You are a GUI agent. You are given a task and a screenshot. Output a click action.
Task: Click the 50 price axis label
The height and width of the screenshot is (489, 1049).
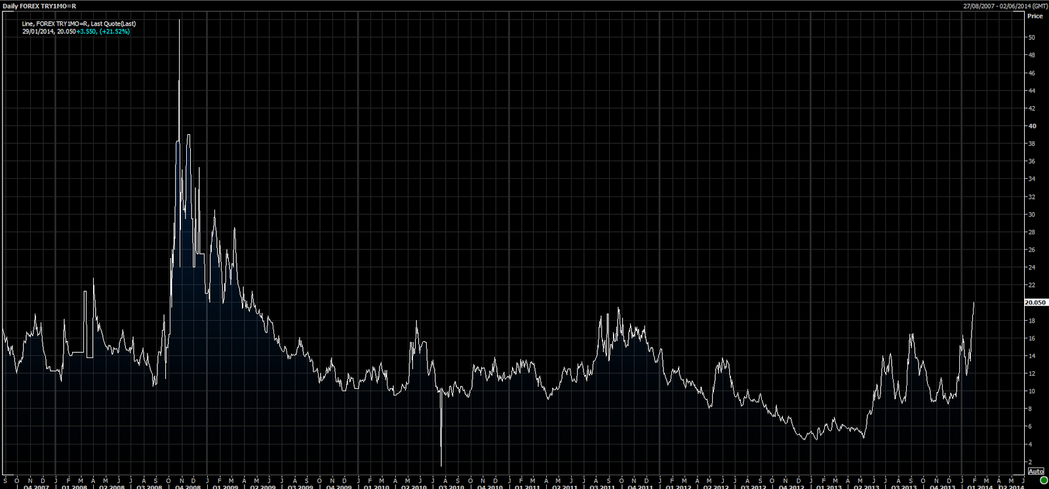click(x=1032, y=37)
